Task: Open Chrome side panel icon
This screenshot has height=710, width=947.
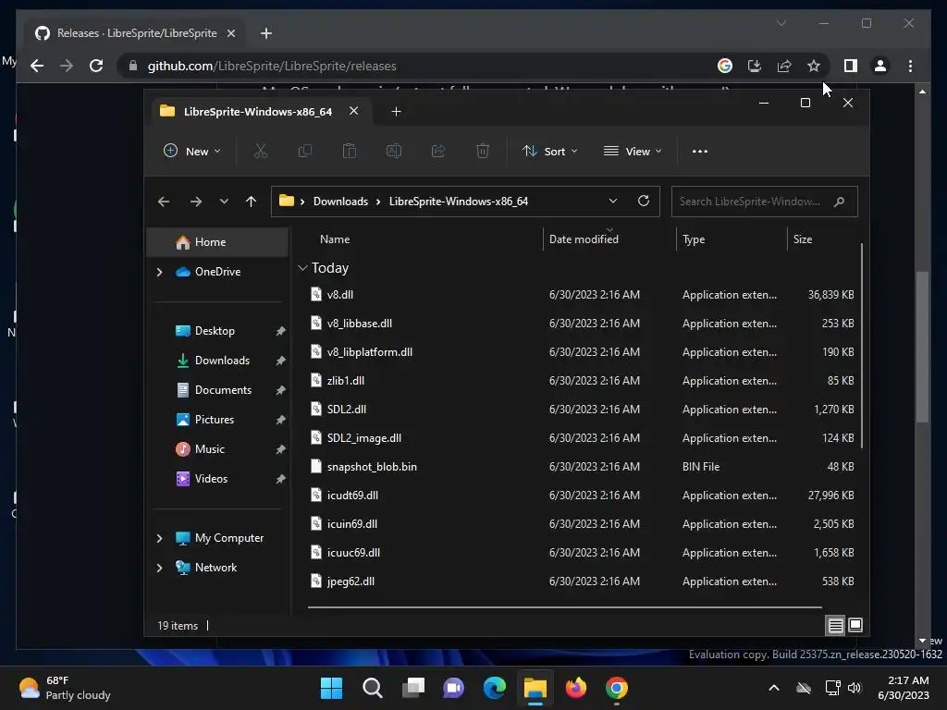Action: pos(851,66)
